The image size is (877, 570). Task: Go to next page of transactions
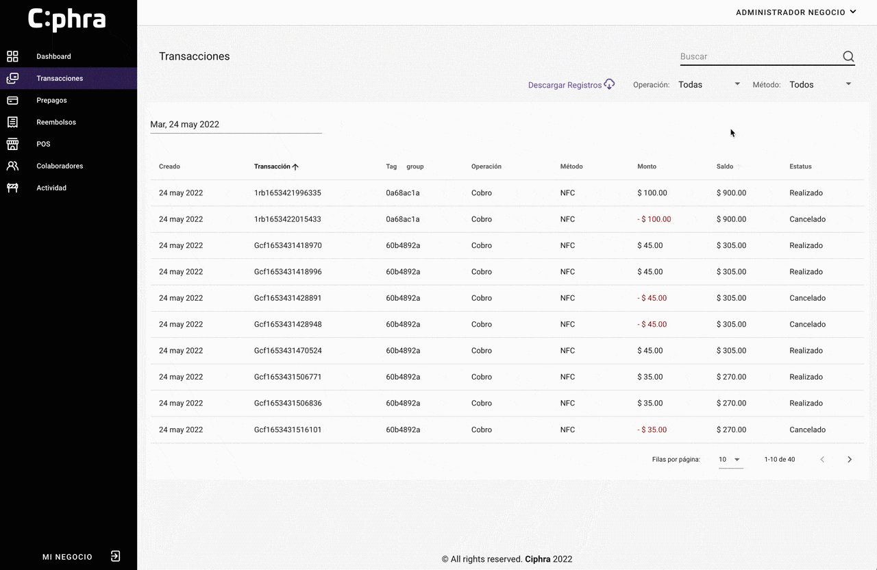pyautogui.click(x=850, y=460)
